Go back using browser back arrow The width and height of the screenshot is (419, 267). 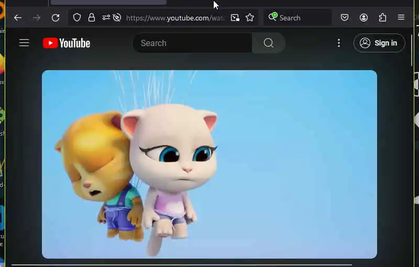tap(18, 18)
